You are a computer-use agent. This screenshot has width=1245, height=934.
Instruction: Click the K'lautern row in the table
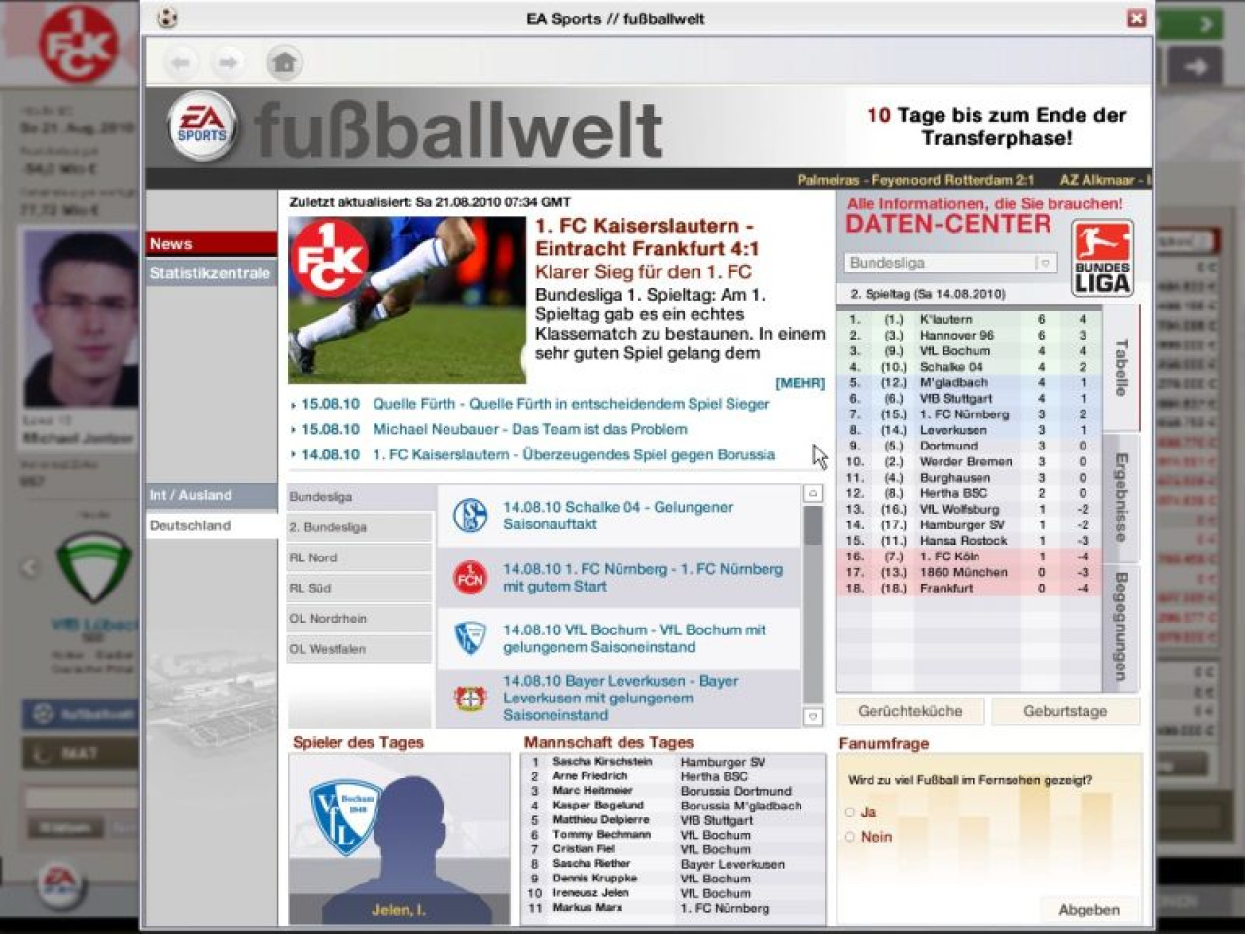tap(969, 319)
